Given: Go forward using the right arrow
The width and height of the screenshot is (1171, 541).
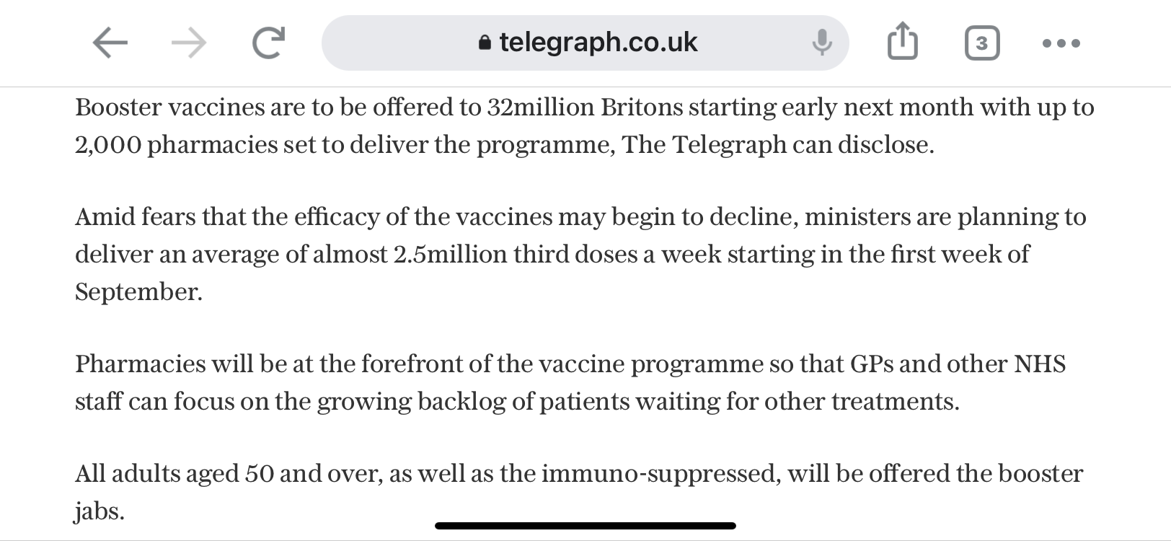Looking at the screenshot, I should click(x=189, y=43).
